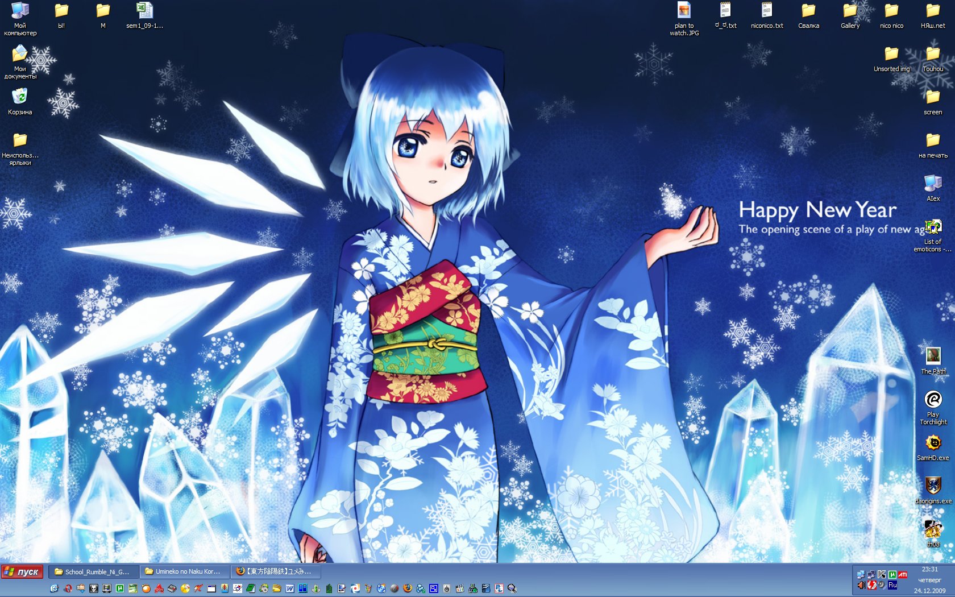Click the gray sphere quick launch icon
This screenshot has height=597, width=955.
pos(395,588)
